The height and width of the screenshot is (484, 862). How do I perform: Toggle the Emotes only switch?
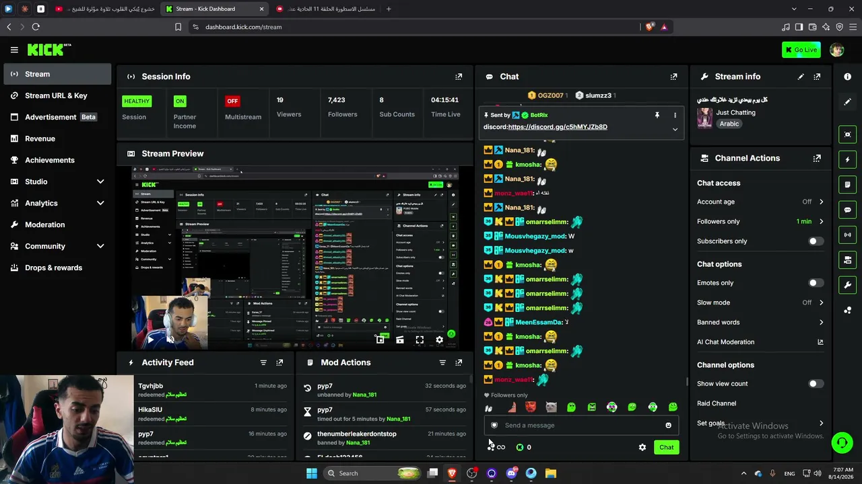(x=816, y=283)
